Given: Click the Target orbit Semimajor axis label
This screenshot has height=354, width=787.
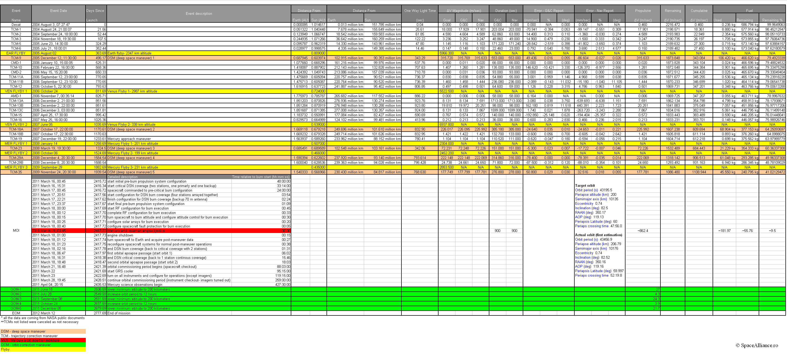Looking at the screenshot, I should pyautogui.click(x=591, y=199).
